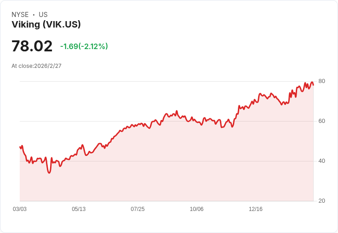This screenshot has width=338, height=233.
Task: Click the price line above the 10/06 label
Action: [197, 122]
